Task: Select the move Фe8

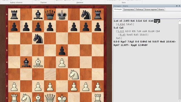Action: (162, 42)
